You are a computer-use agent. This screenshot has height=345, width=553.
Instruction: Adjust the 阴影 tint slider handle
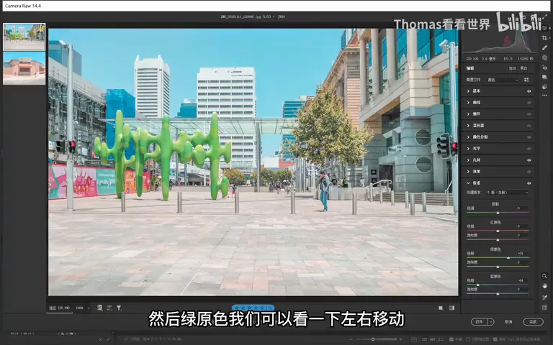point(498,213)
